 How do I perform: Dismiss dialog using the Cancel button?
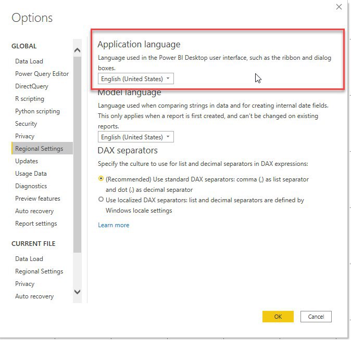click(x=316, y=317)
